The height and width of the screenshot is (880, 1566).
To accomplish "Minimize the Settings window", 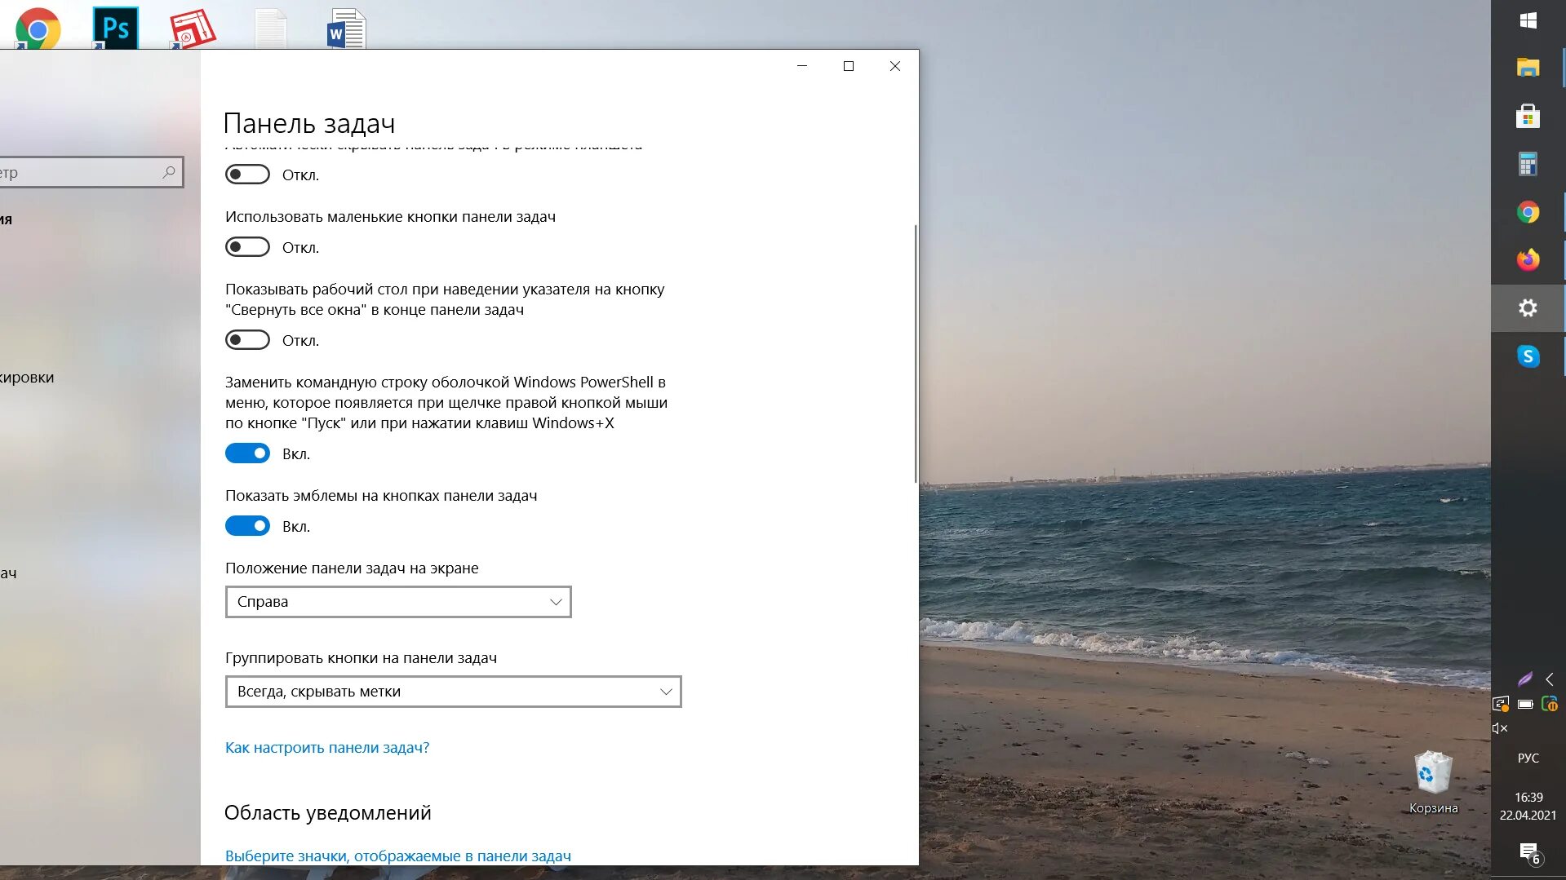I will [x=802, y=66].
